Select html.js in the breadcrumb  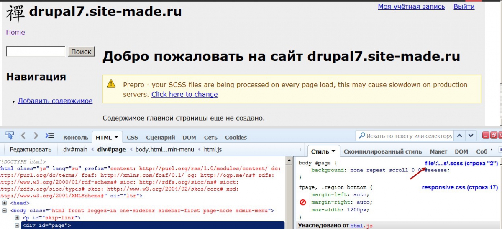point(213,149)
